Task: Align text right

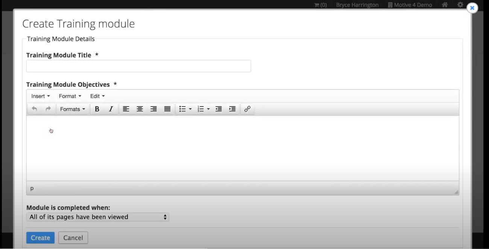Action: [153, 109]
